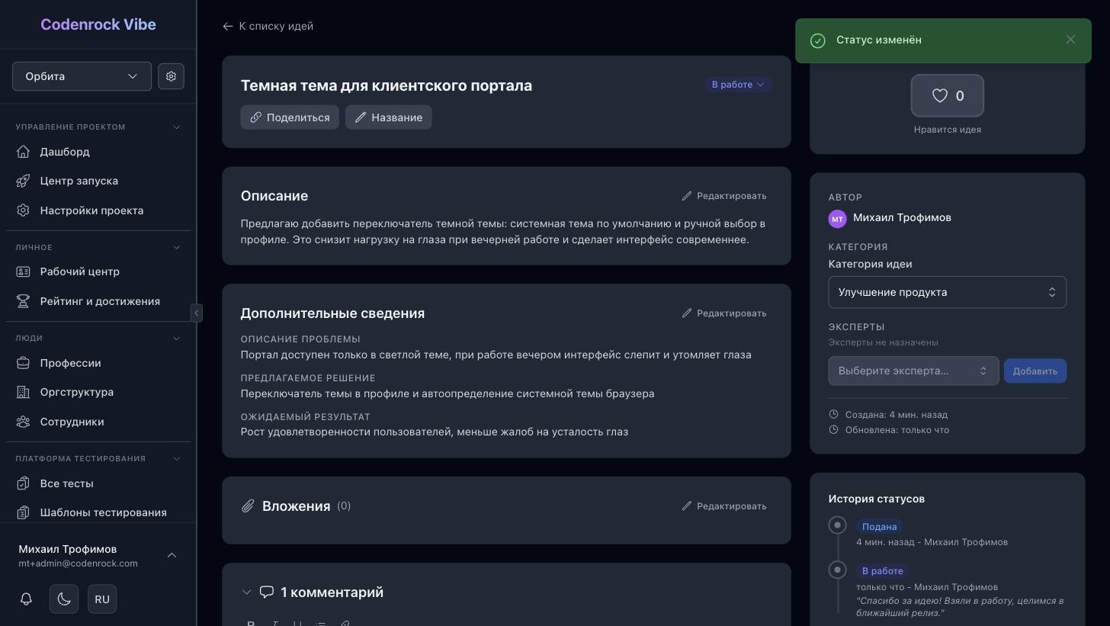Screen dimensions: 1110x626
Task: Click the История статусов heading
Action: [x=877, y=499]
